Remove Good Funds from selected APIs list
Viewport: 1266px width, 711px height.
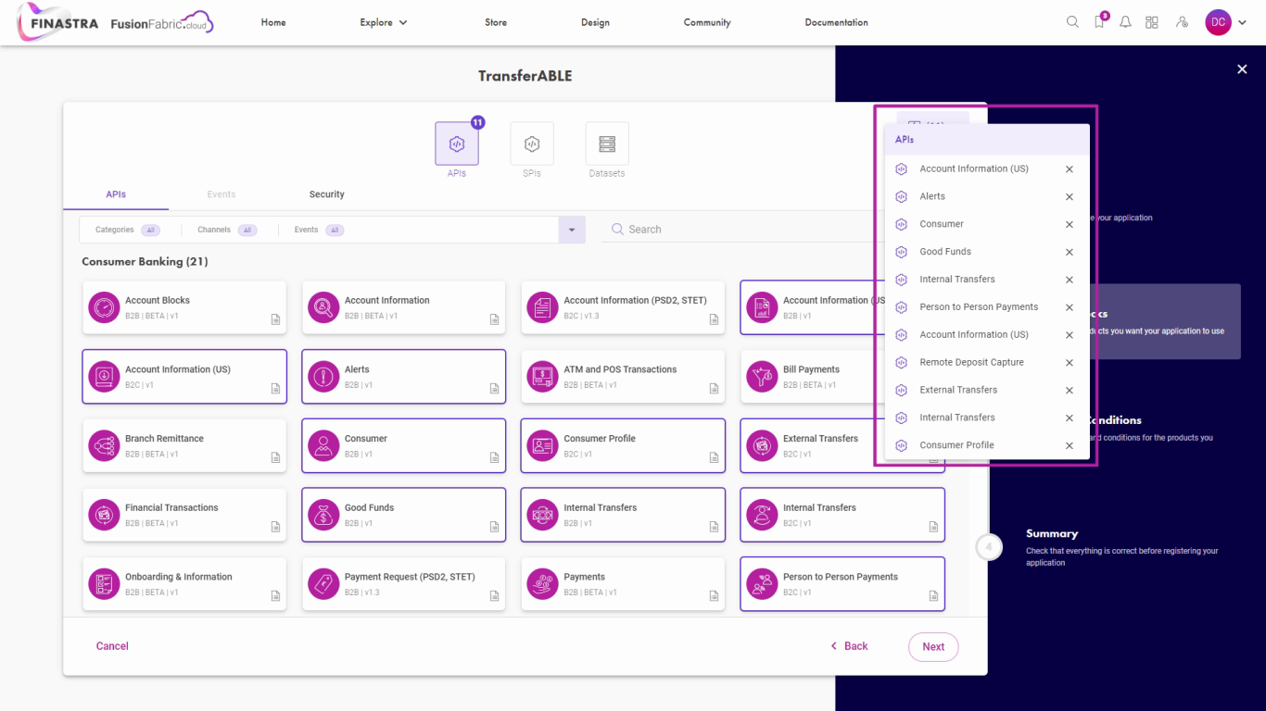click(1070, 252)
